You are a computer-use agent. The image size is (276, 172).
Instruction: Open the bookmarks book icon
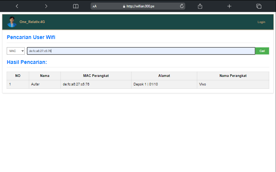(76, 6)
